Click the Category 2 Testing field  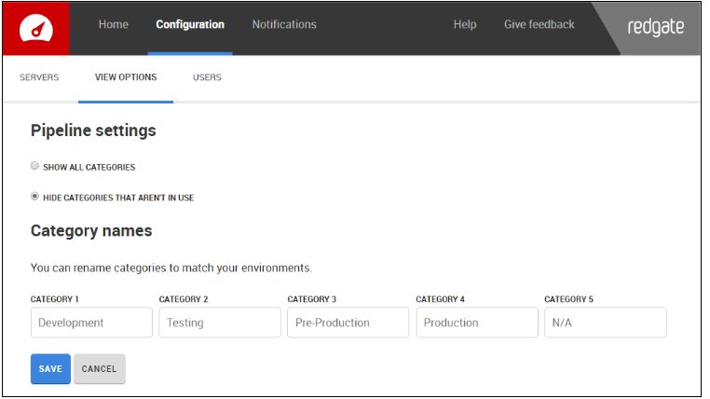220,323
